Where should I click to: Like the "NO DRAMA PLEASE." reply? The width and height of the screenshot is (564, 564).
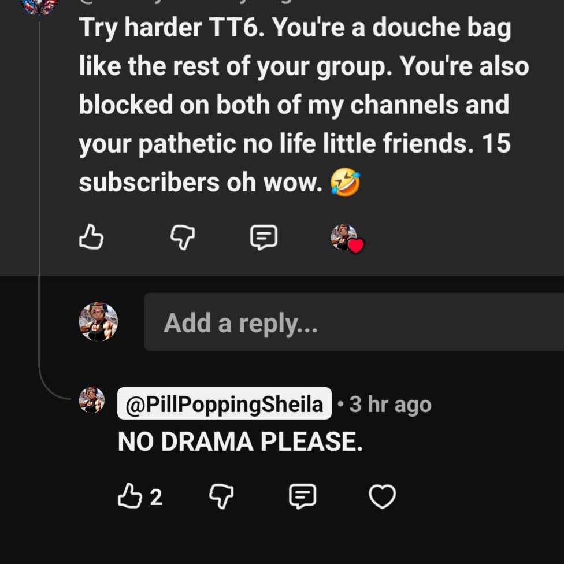pos(130,496)
